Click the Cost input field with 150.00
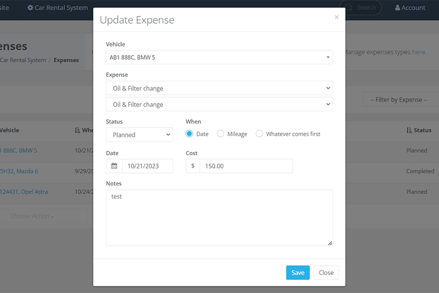Screen dimensions: 439x293 pos(246,166)
